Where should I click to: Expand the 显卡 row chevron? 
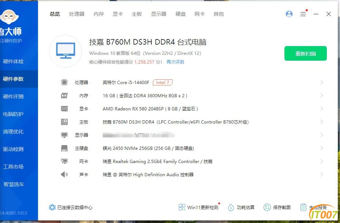point(322,109)
